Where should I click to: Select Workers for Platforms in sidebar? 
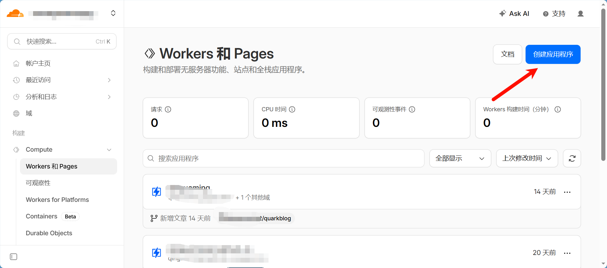coord(57,200)
